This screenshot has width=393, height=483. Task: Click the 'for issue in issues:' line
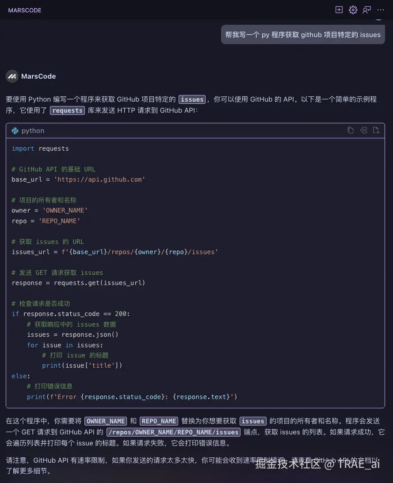pyautogui.click(x=65, y=345)
